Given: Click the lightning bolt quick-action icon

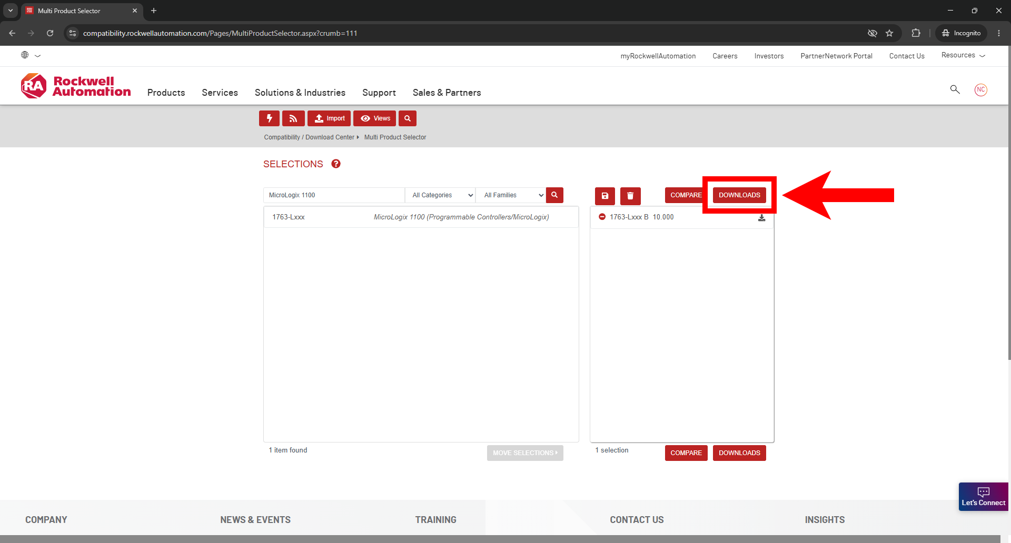Looking at the screenshot, I should 269,118.
